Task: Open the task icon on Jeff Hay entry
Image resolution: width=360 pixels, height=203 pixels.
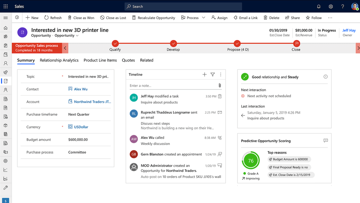Action: 220,96
